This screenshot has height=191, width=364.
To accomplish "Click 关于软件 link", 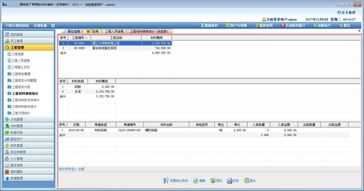I will pos(346,12).
